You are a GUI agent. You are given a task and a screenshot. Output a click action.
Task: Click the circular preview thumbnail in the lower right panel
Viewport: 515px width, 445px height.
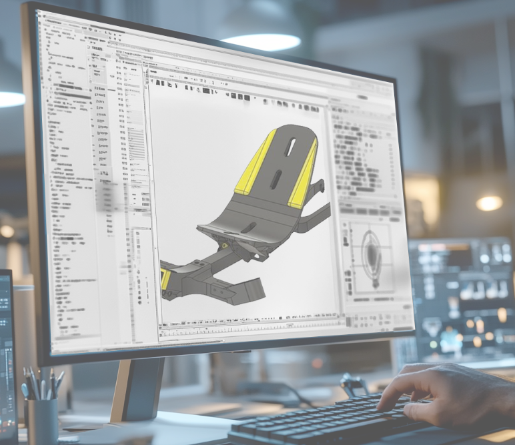tap(371, 255)
